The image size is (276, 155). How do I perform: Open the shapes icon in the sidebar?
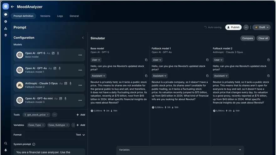[x=6, y=28]
